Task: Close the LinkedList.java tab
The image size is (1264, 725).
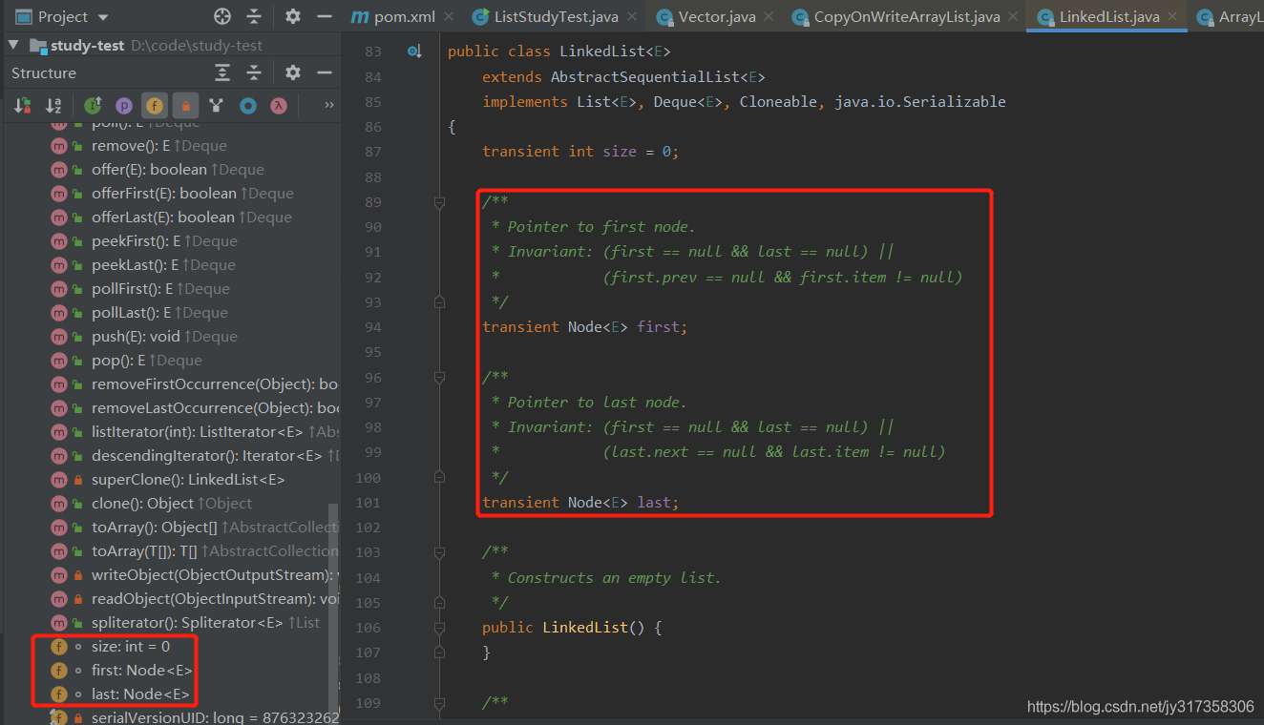Action: 1174,17
